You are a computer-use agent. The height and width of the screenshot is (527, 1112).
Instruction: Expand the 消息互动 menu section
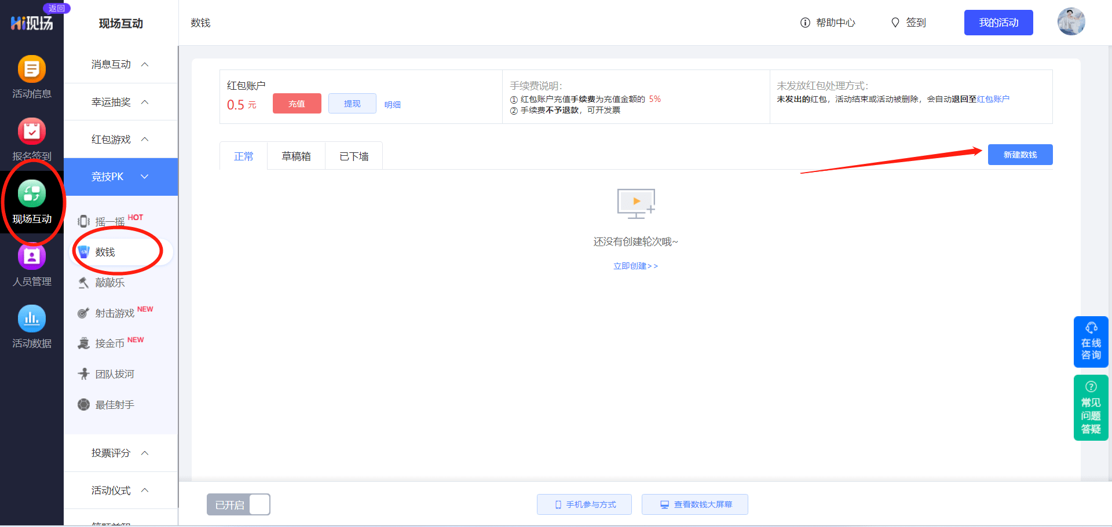point(120,64)
